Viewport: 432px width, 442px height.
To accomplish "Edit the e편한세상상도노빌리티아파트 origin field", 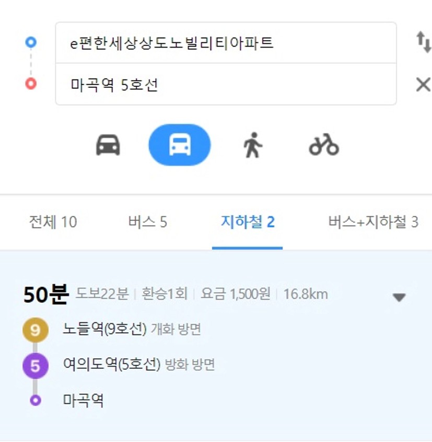I will (x=226, y=43).
